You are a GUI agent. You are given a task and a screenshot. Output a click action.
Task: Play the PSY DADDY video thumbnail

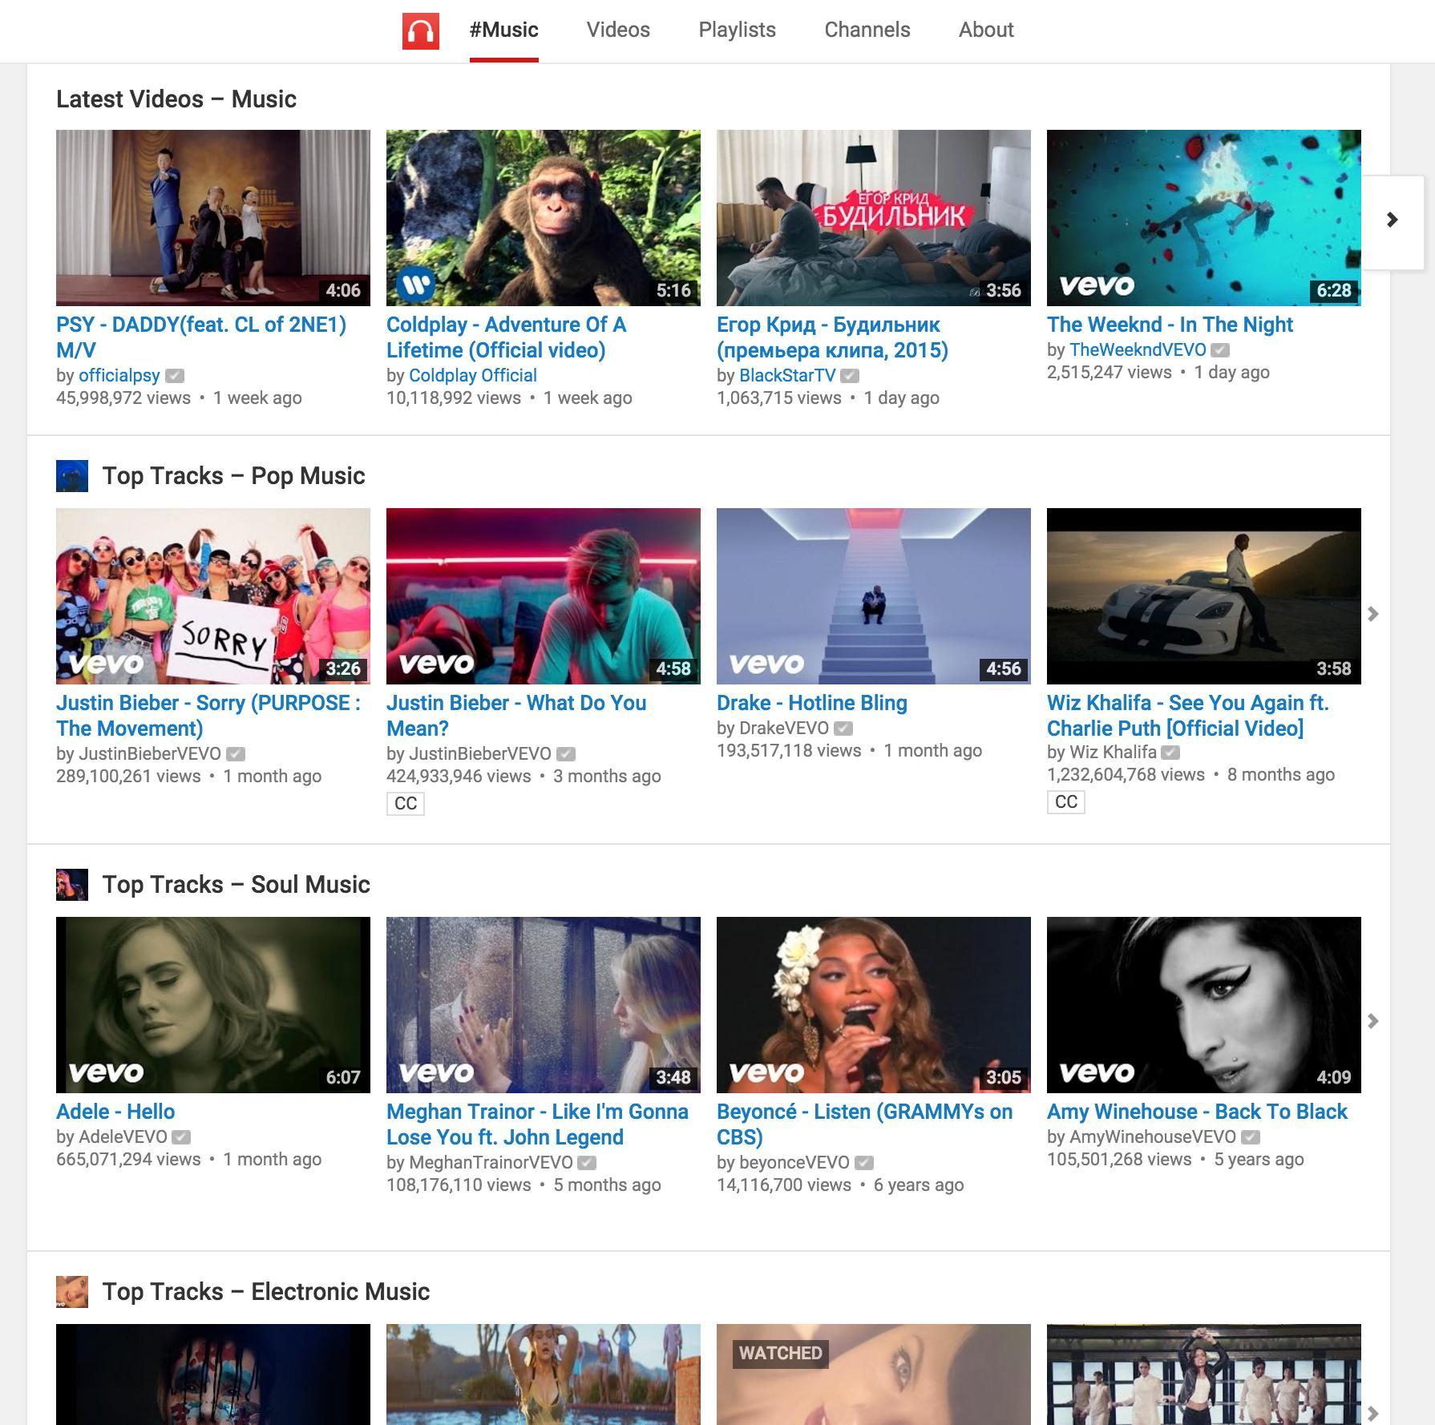coord(213,218)
